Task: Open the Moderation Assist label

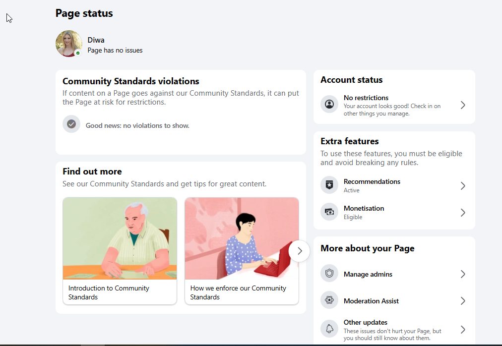Action: click(x=371, y=301)
